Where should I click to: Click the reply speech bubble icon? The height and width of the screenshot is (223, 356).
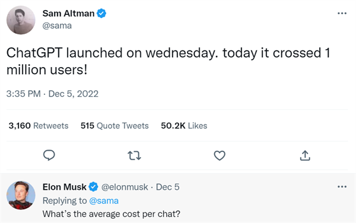point(49,155)
